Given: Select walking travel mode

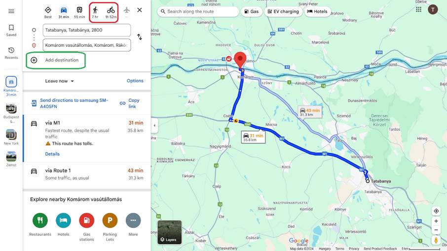Looking at the screenshot, I should 95,12.
